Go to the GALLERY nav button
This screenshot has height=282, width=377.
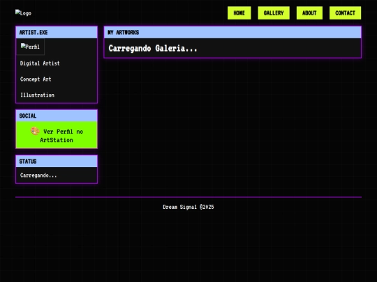pyautogui.click(x=274, y=13)
